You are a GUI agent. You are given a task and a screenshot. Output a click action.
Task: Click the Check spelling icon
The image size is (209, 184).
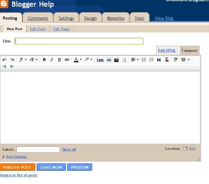176,60
